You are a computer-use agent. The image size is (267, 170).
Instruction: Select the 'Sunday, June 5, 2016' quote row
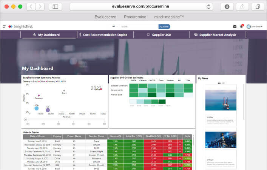pyautogui.click(x=107, y=141)
